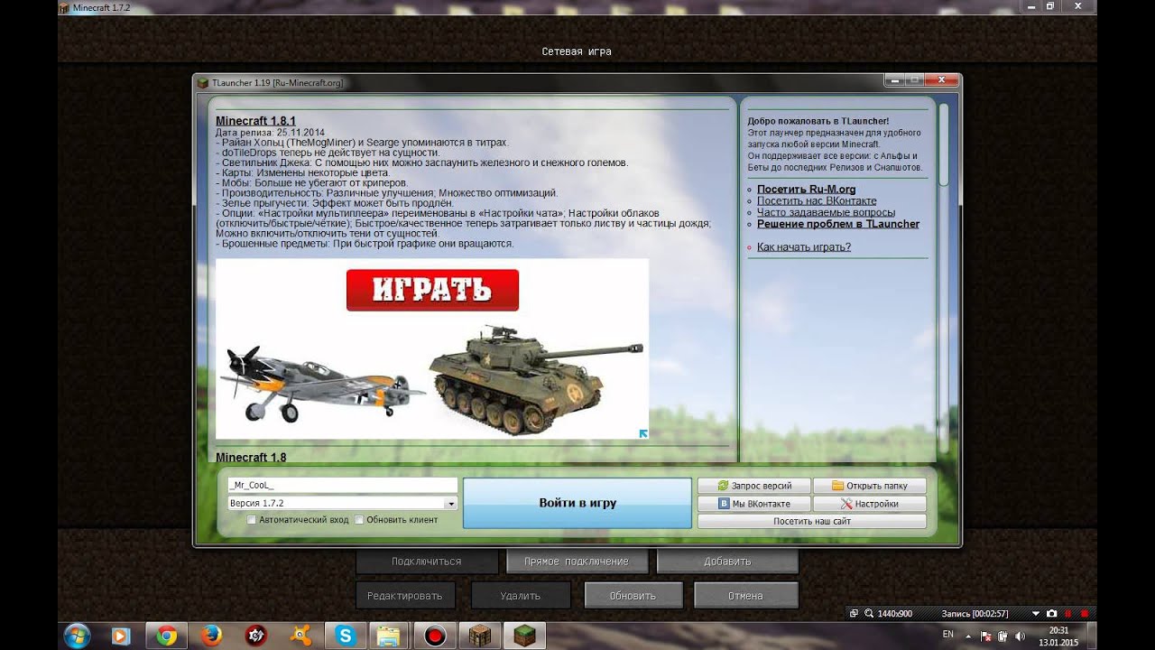Click the Посетить наш сайт button
This screenshot has height=650, width=1155.
tap(812, 521)
